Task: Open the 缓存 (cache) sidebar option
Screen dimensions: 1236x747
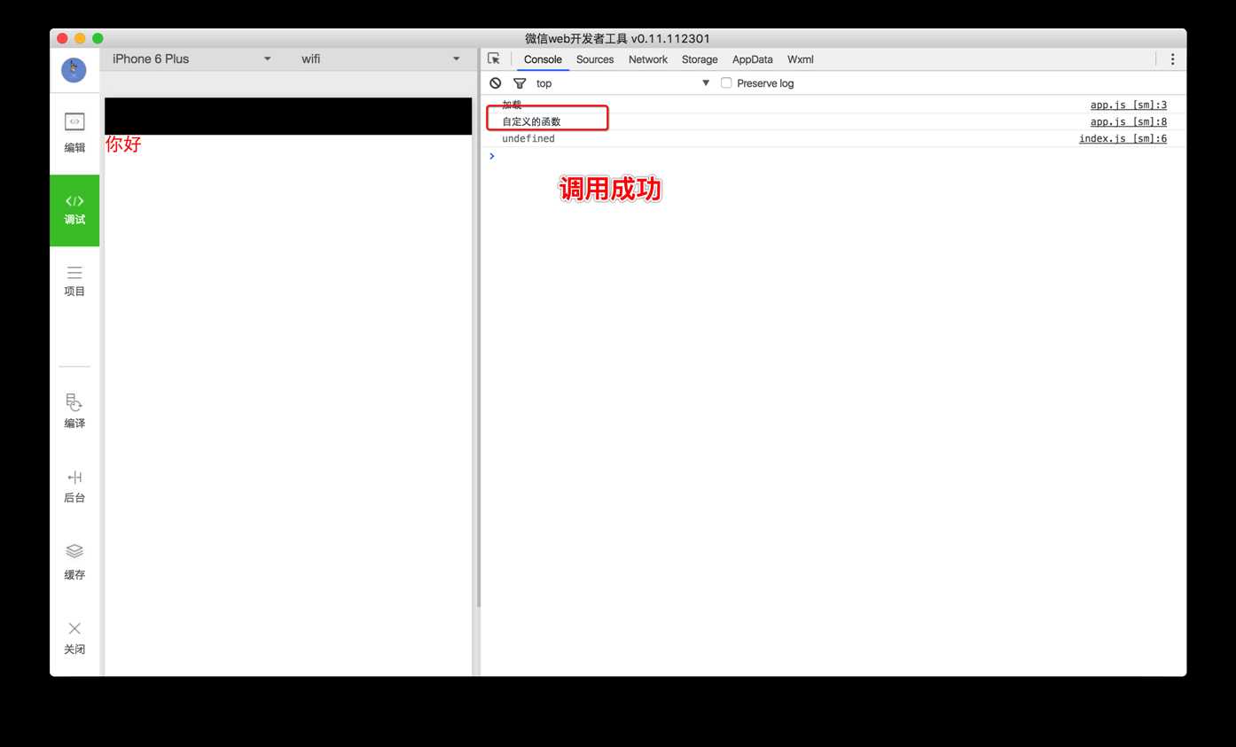Action: 74,563
